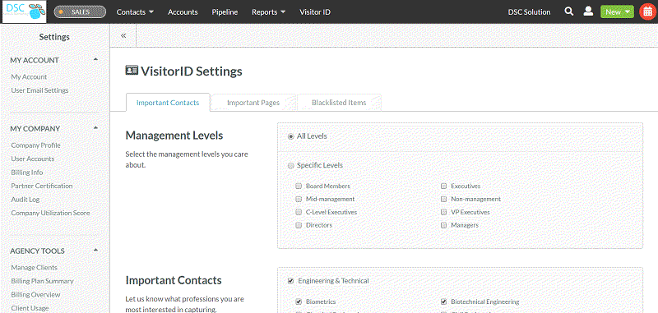Click the SALES mode pill button
Screen dimensions: 658x313
tap(80, 12)
